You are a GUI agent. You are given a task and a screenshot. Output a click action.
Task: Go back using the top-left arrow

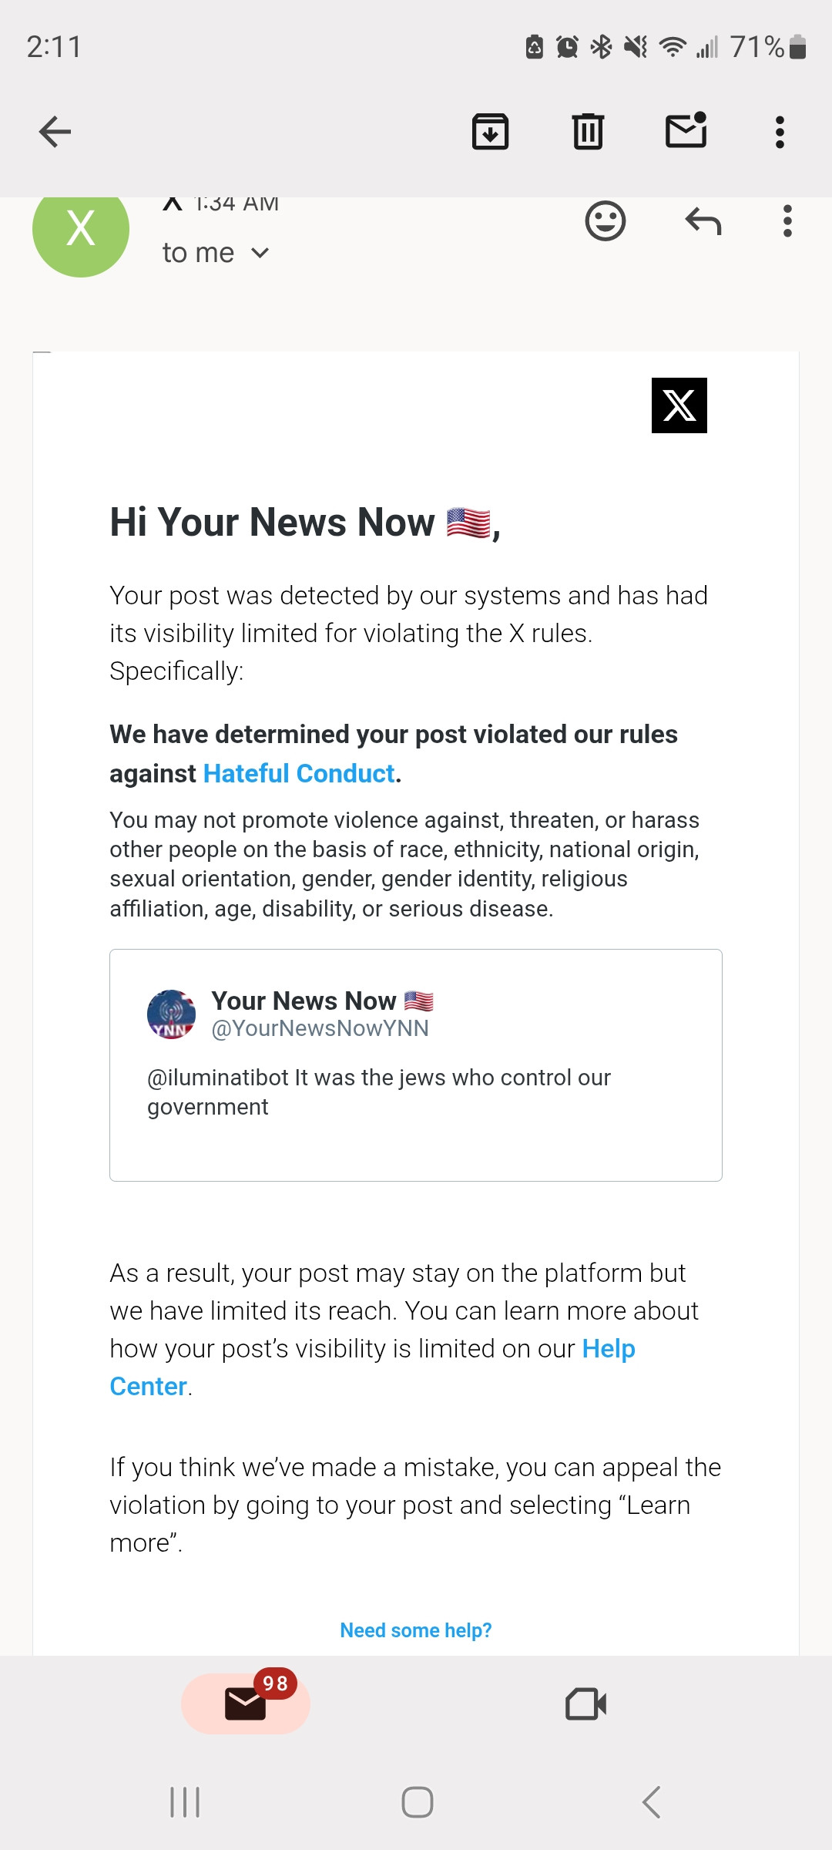point(55,132)
